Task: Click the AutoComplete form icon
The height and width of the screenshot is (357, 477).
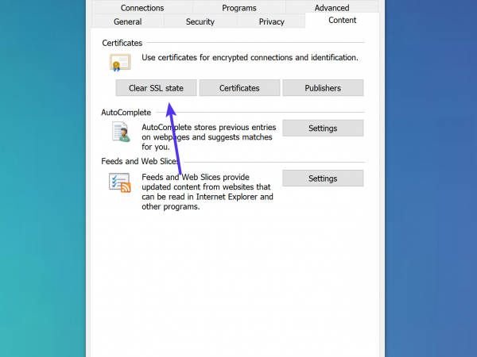Action: (x=120, y=132)
